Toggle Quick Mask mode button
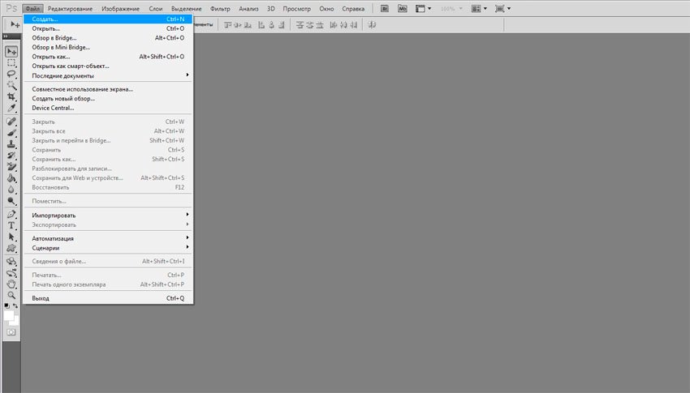Screen dimensions: 690x393 [x=11, y=332]
